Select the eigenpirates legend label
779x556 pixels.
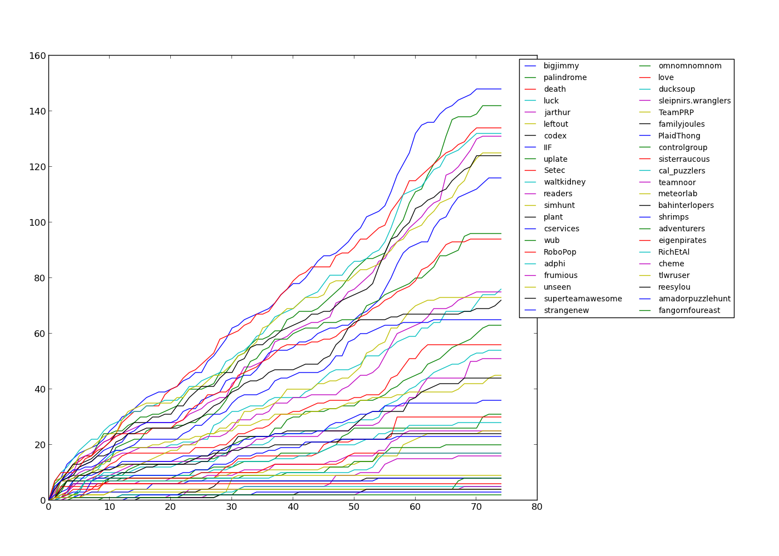coord(682,240)
